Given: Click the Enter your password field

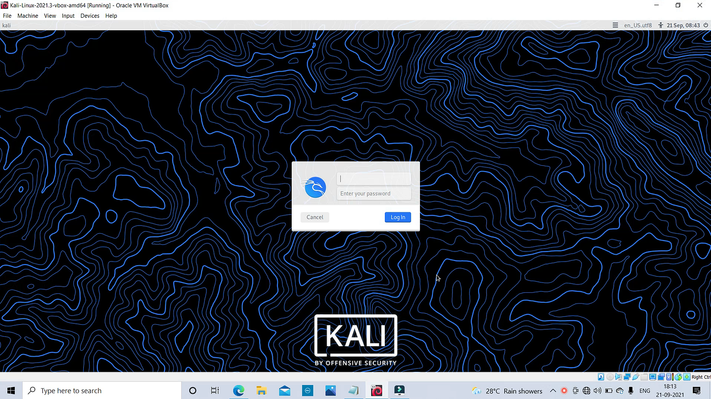Looking at the screenshot, I should coord(374,193).
